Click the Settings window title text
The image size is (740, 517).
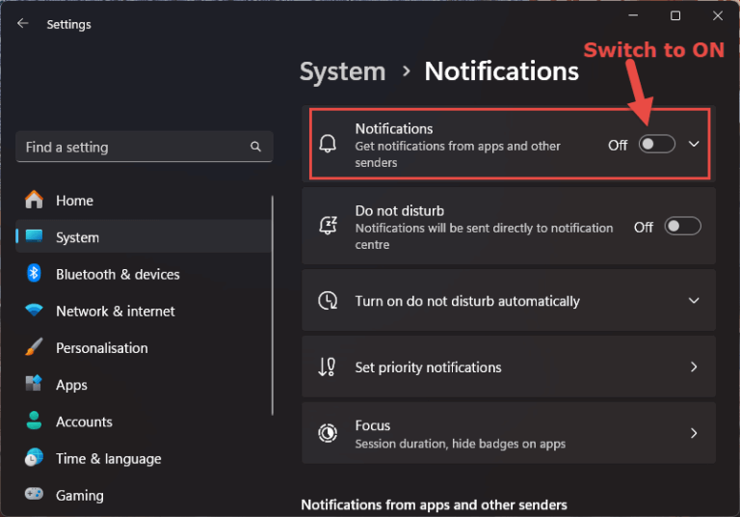click(69, 24)
